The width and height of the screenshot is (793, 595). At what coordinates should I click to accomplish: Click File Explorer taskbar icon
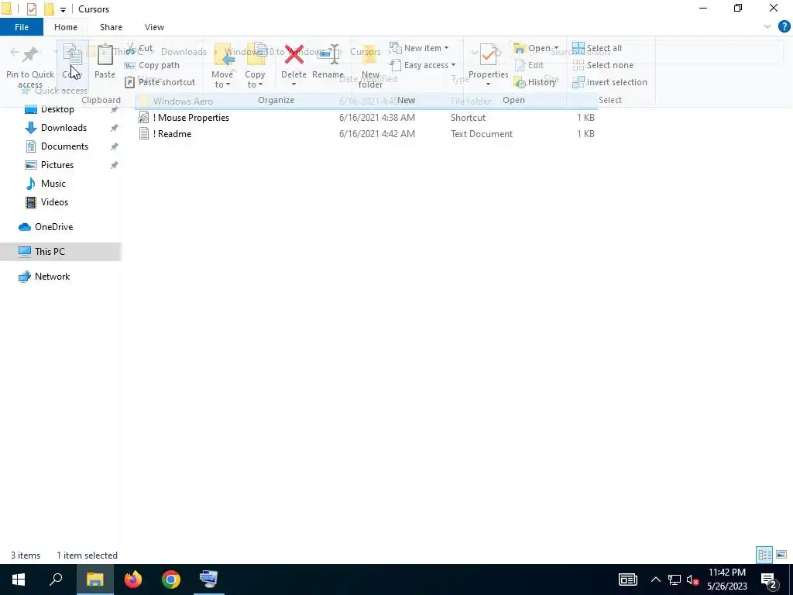[x=94, y=580]
